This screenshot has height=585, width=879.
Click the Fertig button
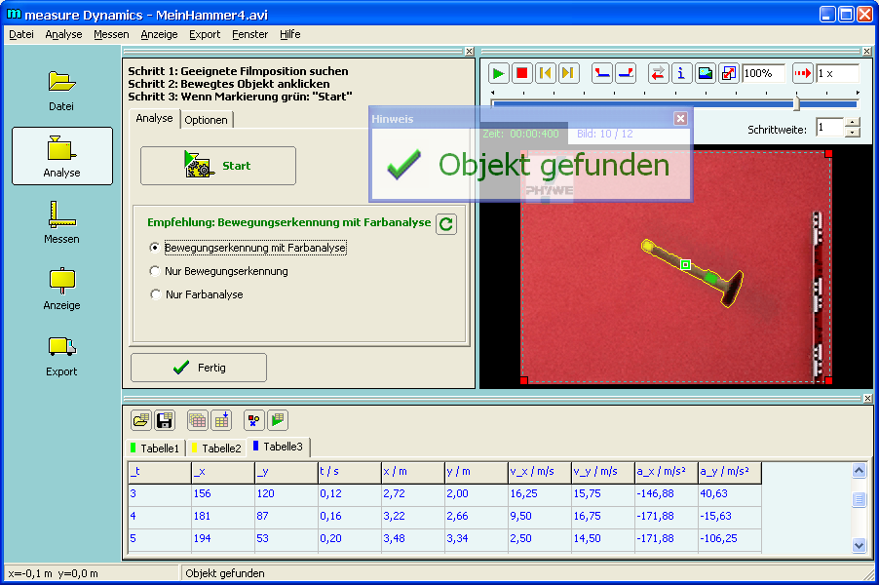199,368
